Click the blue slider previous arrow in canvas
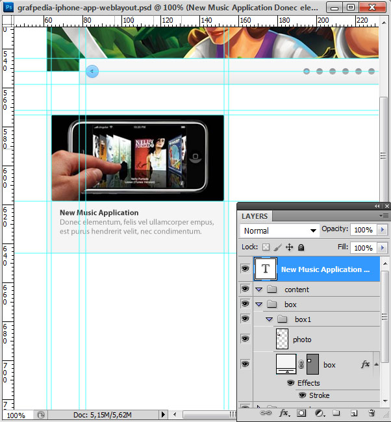Image resolution: width=391 pixels, height=422 pixels. (x=92, y=71)
